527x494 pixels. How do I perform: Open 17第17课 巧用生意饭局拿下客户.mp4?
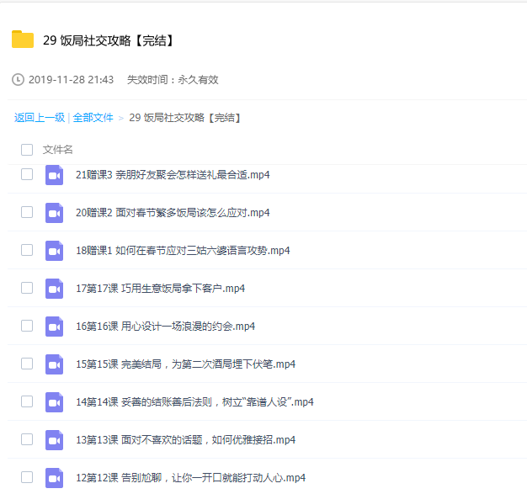160,289
